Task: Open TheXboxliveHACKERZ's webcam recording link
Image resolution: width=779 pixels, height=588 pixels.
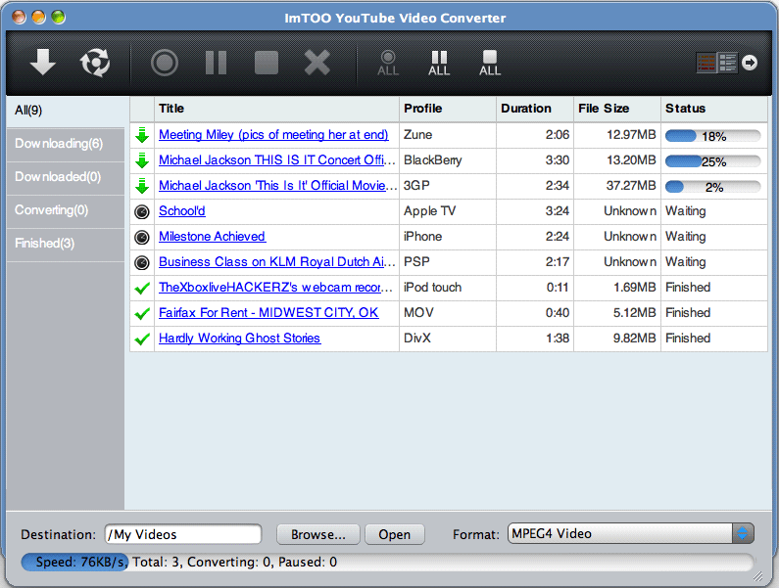Action: tap(275, 288)
